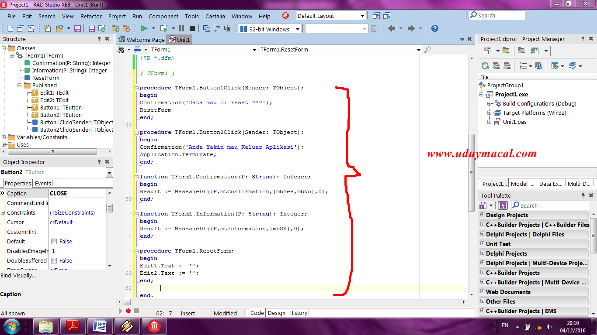Expand the Build Configurations (Debug) node
597x335 pixels.
tap(489, 104)
